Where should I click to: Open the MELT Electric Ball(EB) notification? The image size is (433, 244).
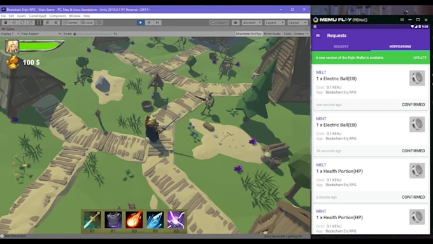[370, 87]
